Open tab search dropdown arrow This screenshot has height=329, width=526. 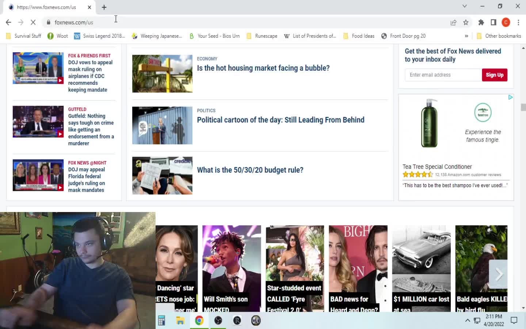[x=465, y=6]
